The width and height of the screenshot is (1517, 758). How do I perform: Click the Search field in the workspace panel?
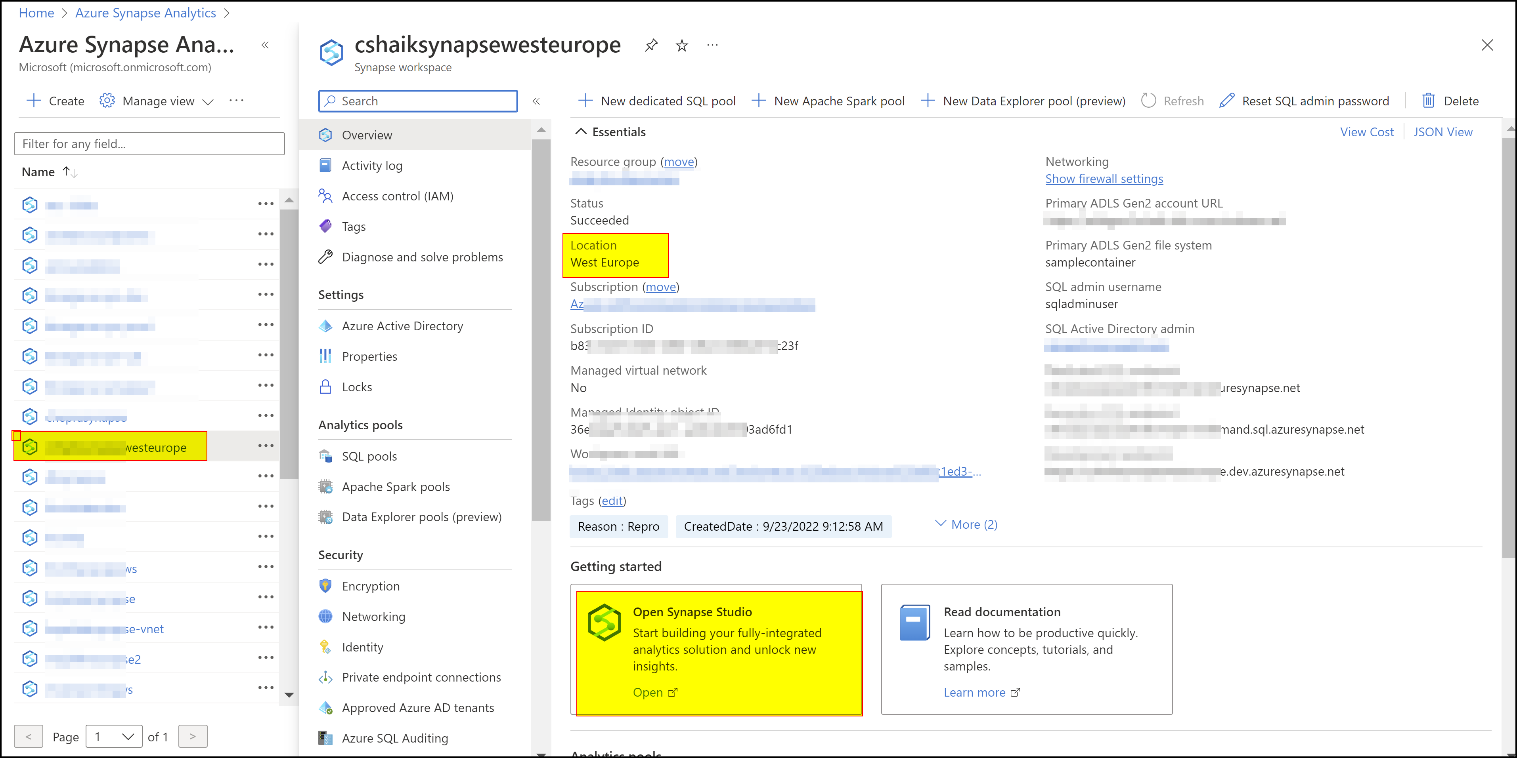click(x=418, y=101)
